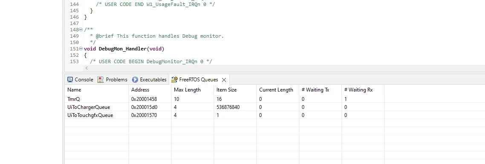485x164 pixels.
Task: Open the Executables tab
Action: [x=150, y=80]
